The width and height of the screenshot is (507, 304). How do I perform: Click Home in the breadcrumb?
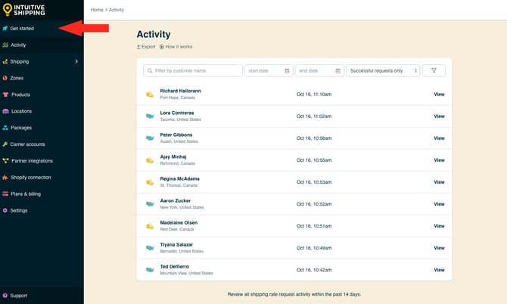97,10
